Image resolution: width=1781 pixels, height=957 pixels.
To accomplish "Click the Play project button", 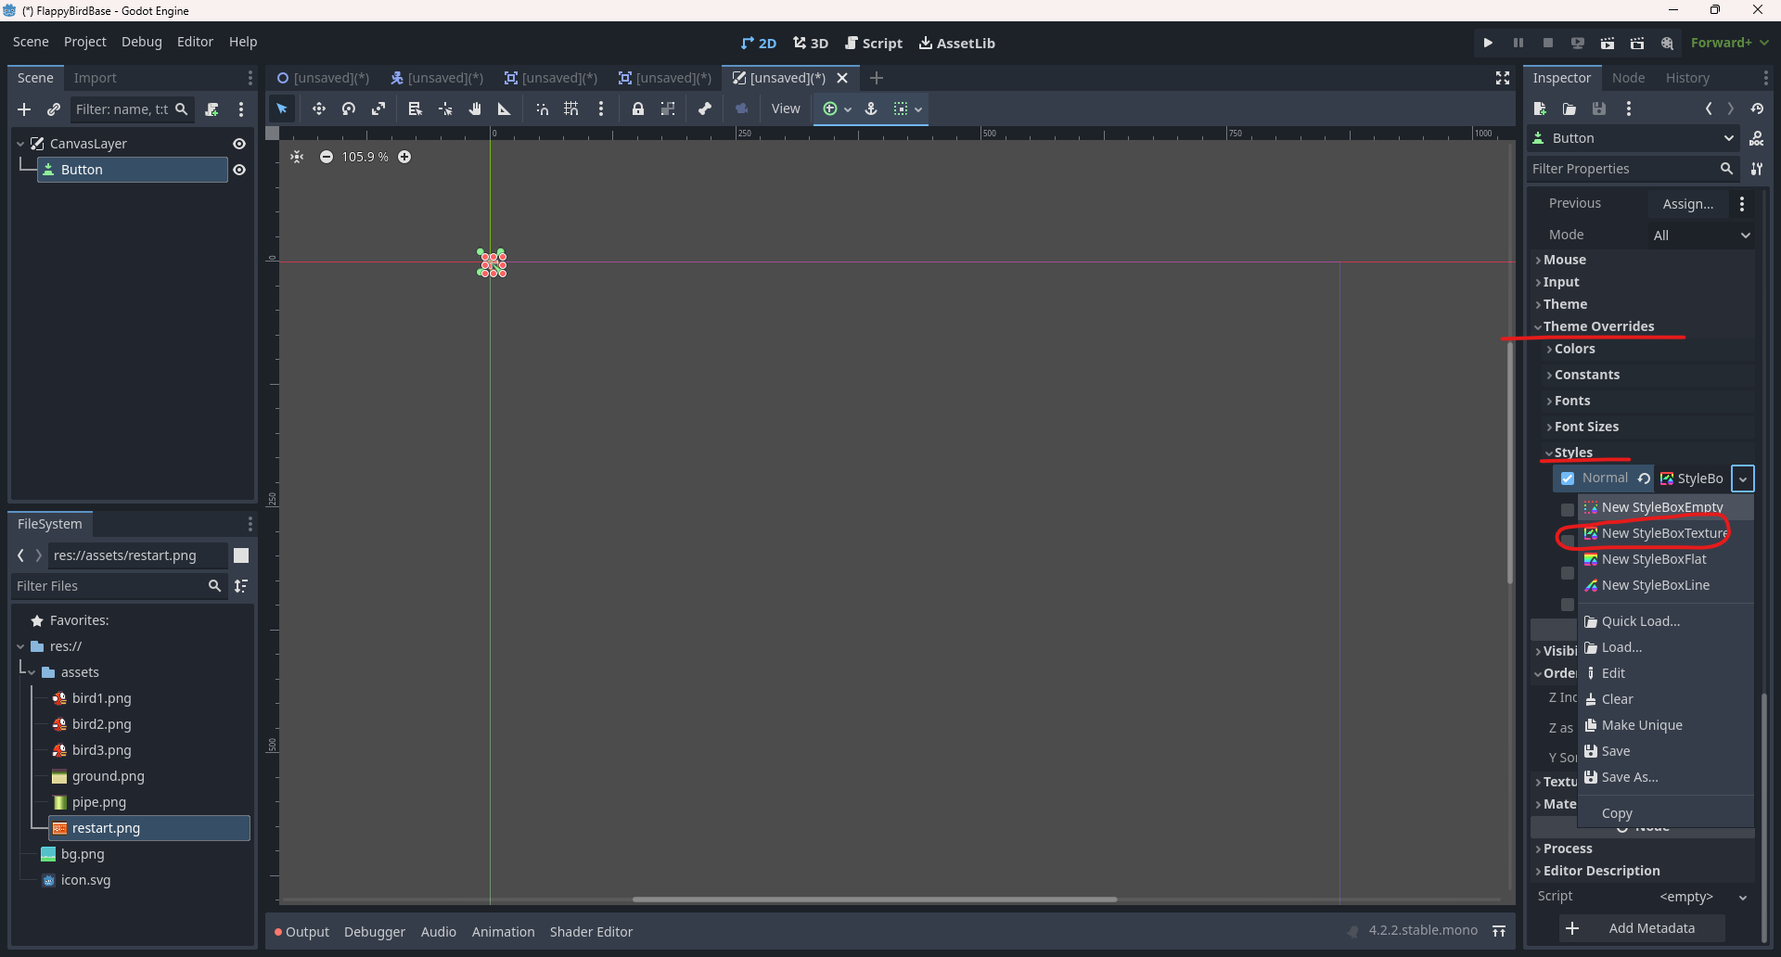I will [x=1488, y=43].
